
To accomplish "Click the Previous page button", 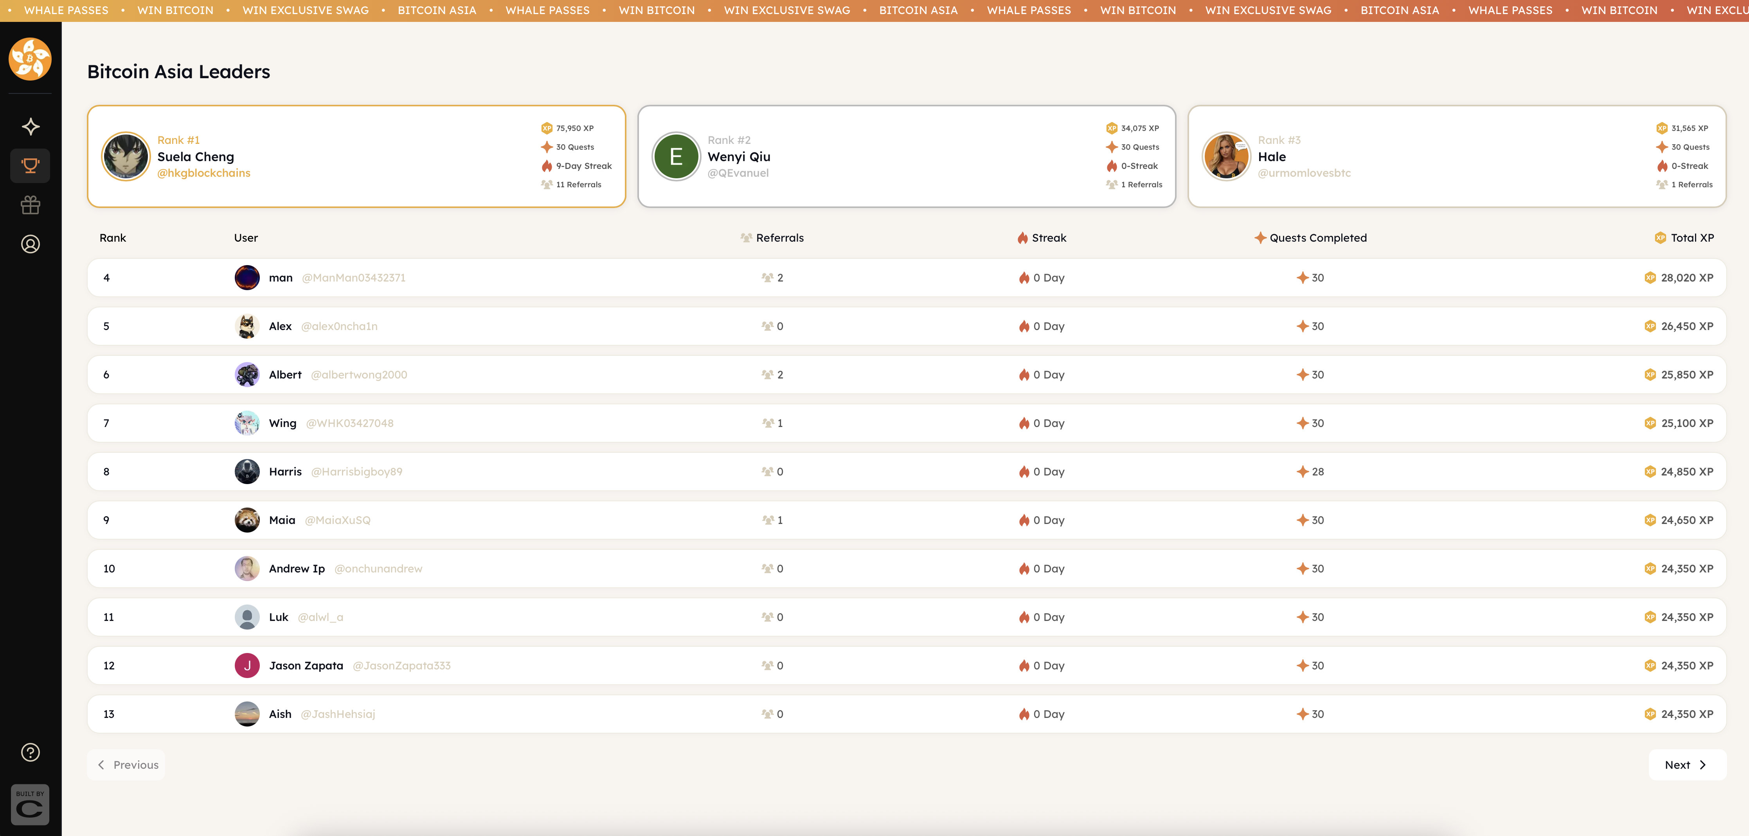I will pyautogui.click(x=127, y=765).
